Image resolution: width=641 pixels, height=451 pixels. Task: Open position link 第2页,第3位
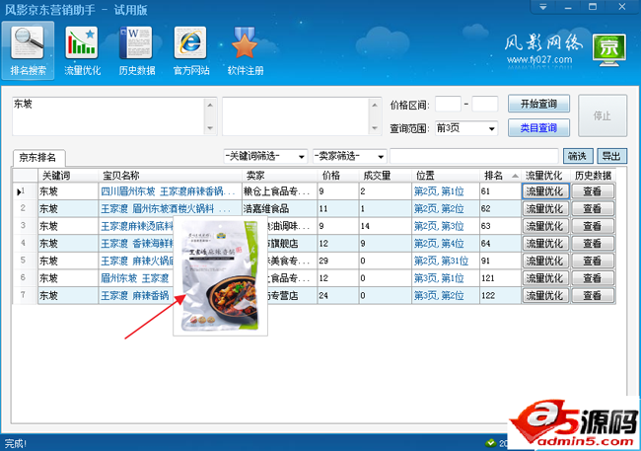pyautogui.click(x=439, y=226)
